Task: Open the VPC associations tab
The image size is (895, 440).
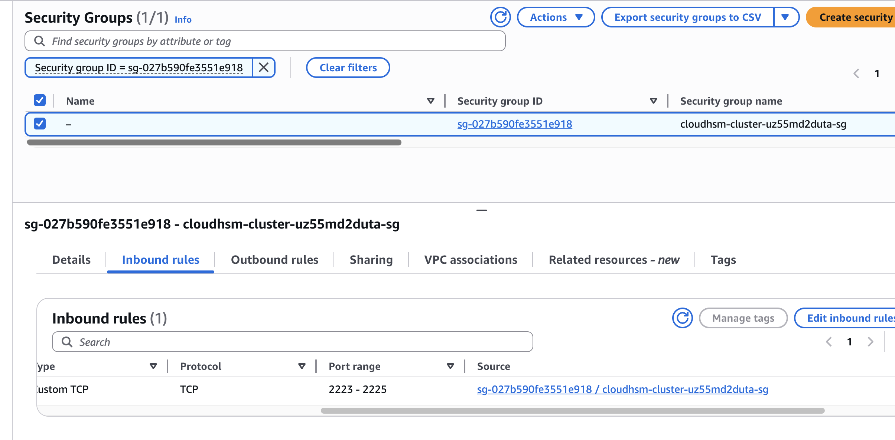Action: 471,260
